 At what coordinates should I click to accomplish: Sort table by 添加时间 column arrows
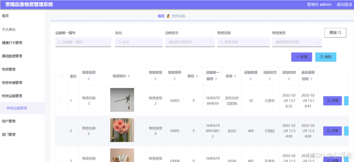tap(289, 79)
